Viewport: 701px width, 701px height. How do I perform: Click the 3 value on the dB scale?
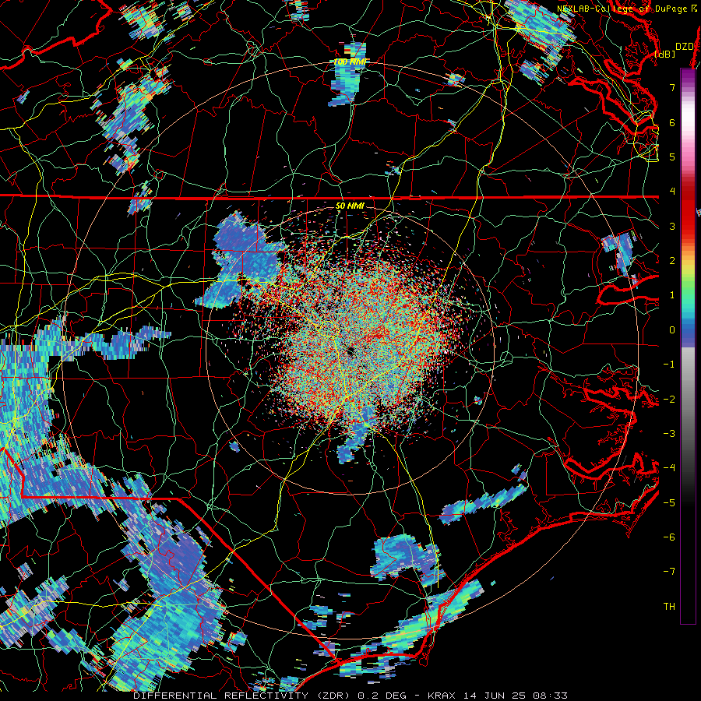(x=672, y=226)
